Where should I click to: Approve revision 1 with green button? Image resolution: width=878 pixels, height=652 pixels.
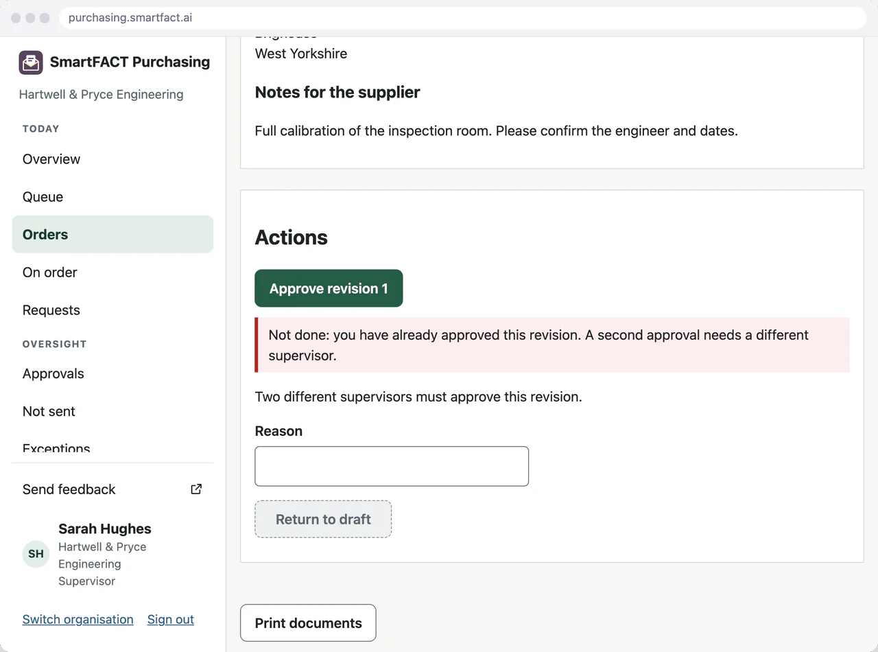[329, 288]
